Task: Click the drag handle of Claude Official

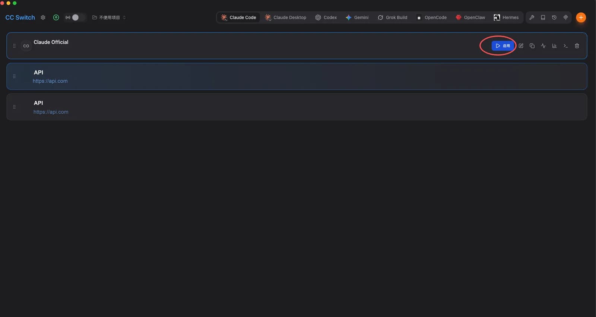Action: click(x=14, y=46)
